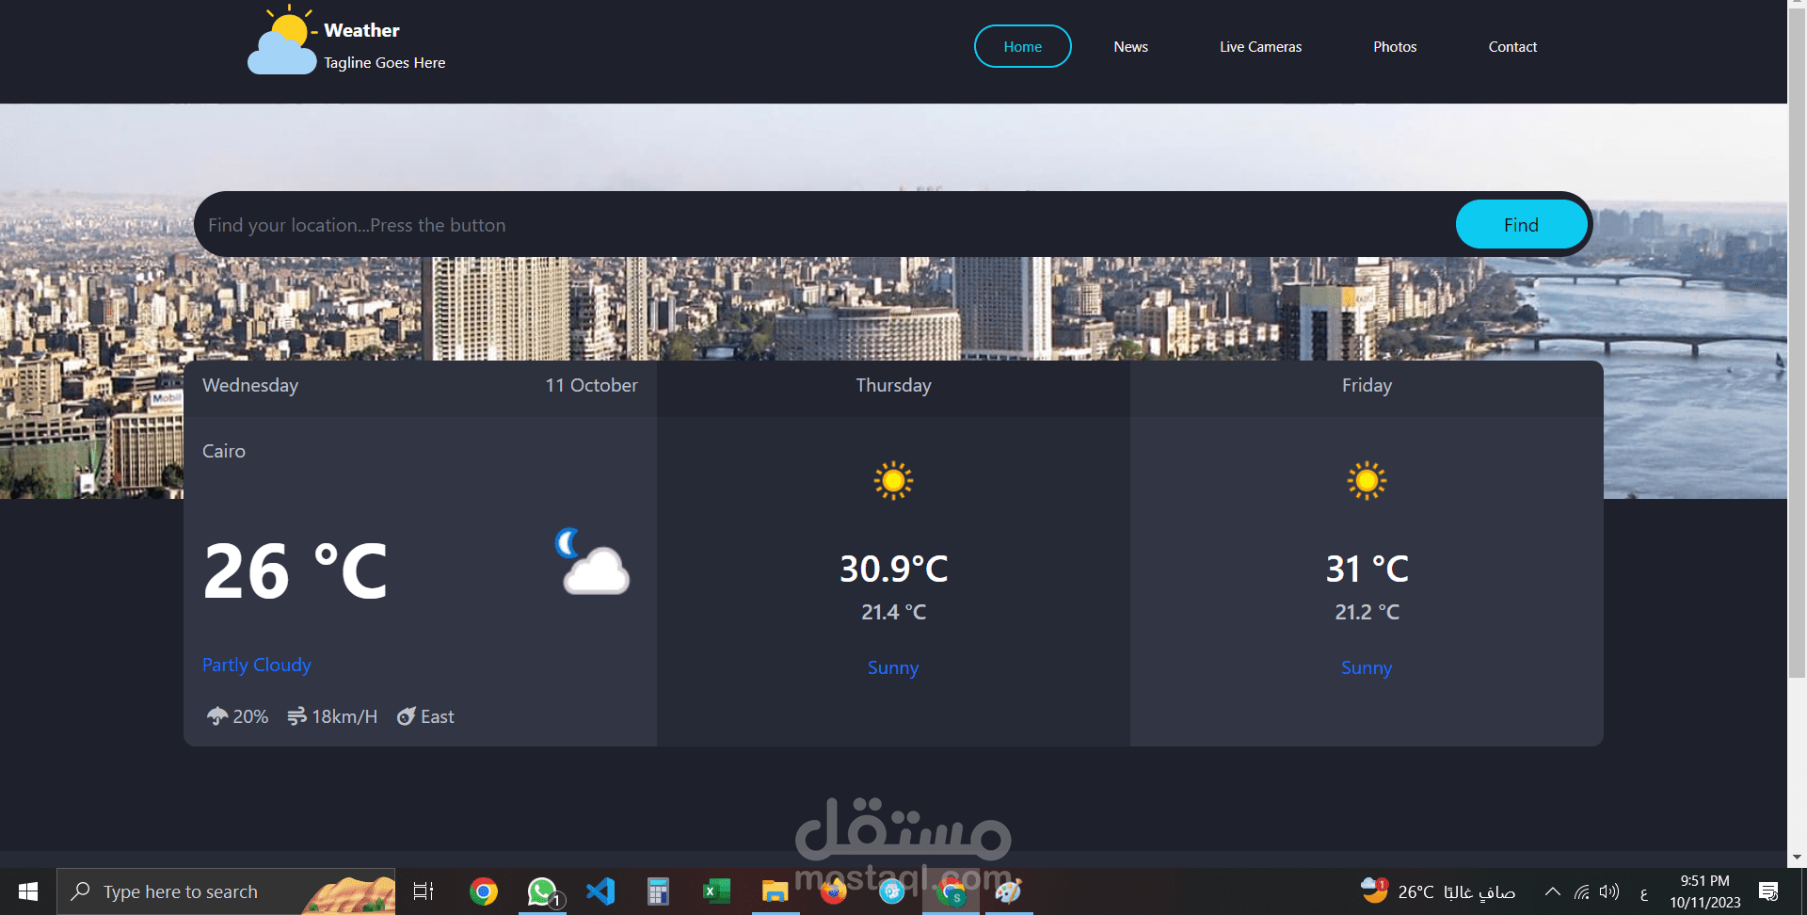Click the 26 °C current temperature
This screenshot has width=1807, height=915.
(296, 570)
